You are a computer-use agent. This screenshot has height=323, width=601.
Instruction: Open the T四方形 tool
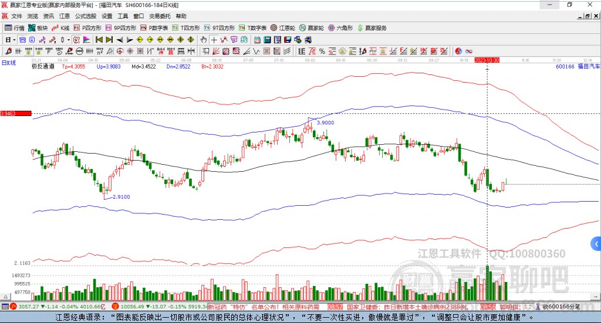(x=186, y=28)
